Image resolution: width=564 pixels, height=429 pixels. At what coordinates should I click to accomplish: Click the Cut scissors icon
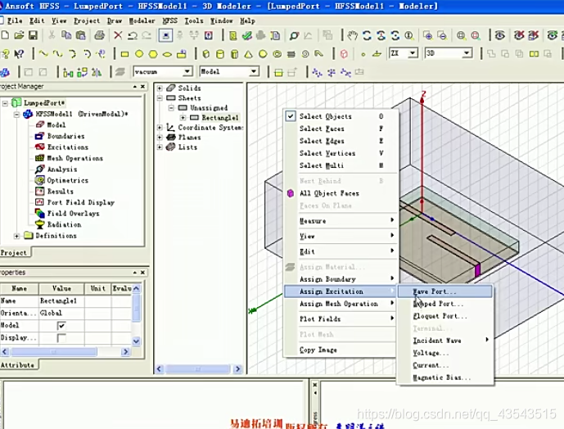pyautogui.click(x=52, y=35)
